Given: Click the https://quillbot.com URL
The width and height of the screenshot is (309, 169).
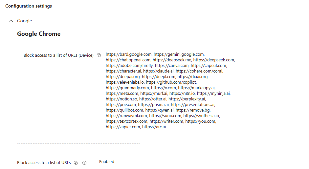Looking at the screenshot, I should [124, 110].
